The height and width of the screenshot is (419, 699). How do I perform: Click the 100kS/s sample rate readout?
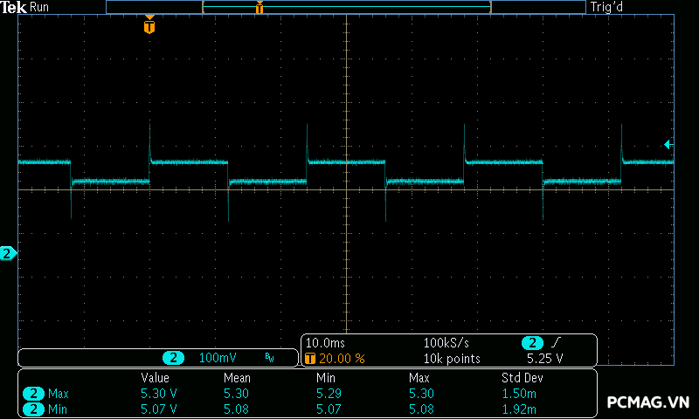click(446, 343)
